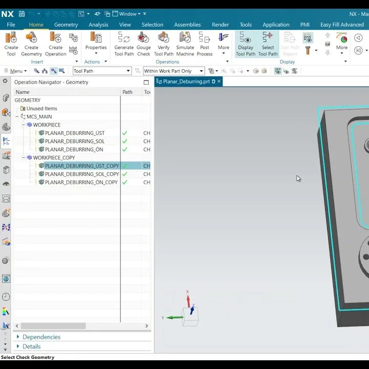Click the first shaded cube icon in the selection bar
This screenshot has height=369, width=369.
(256, 71)
